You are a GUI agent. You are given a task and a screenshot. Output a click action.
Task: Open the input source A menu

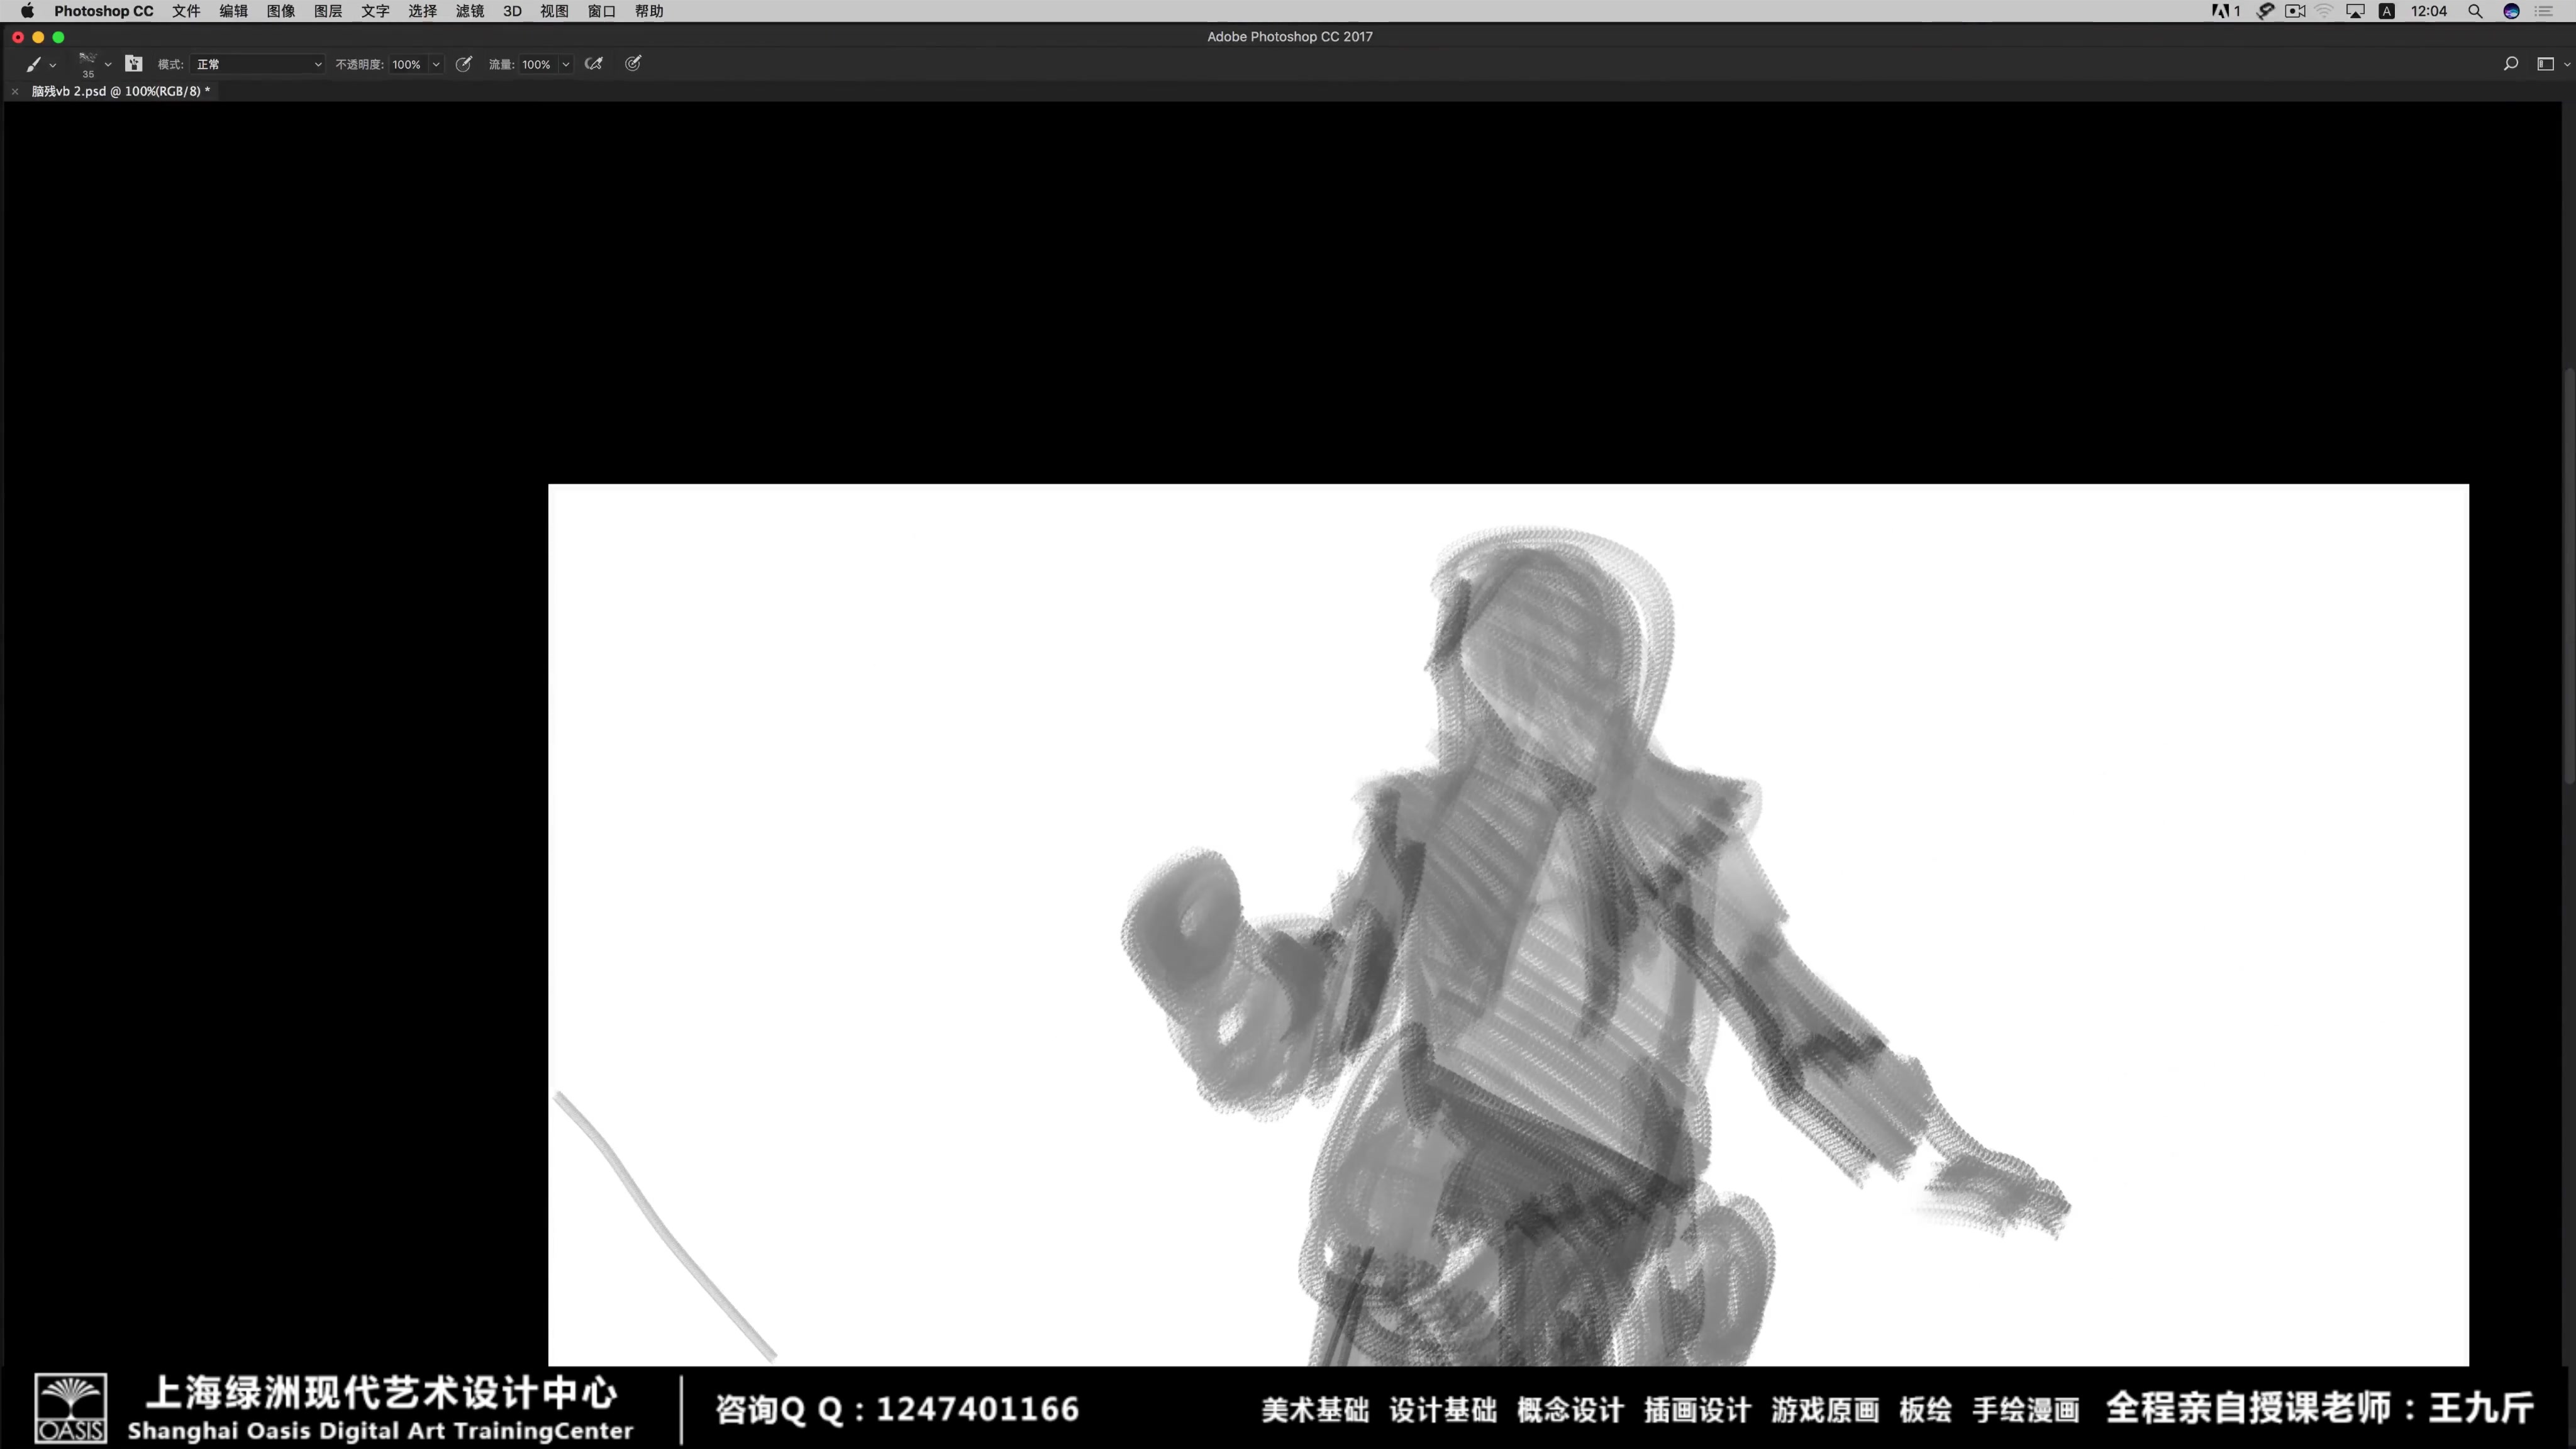click(2387, 11)
